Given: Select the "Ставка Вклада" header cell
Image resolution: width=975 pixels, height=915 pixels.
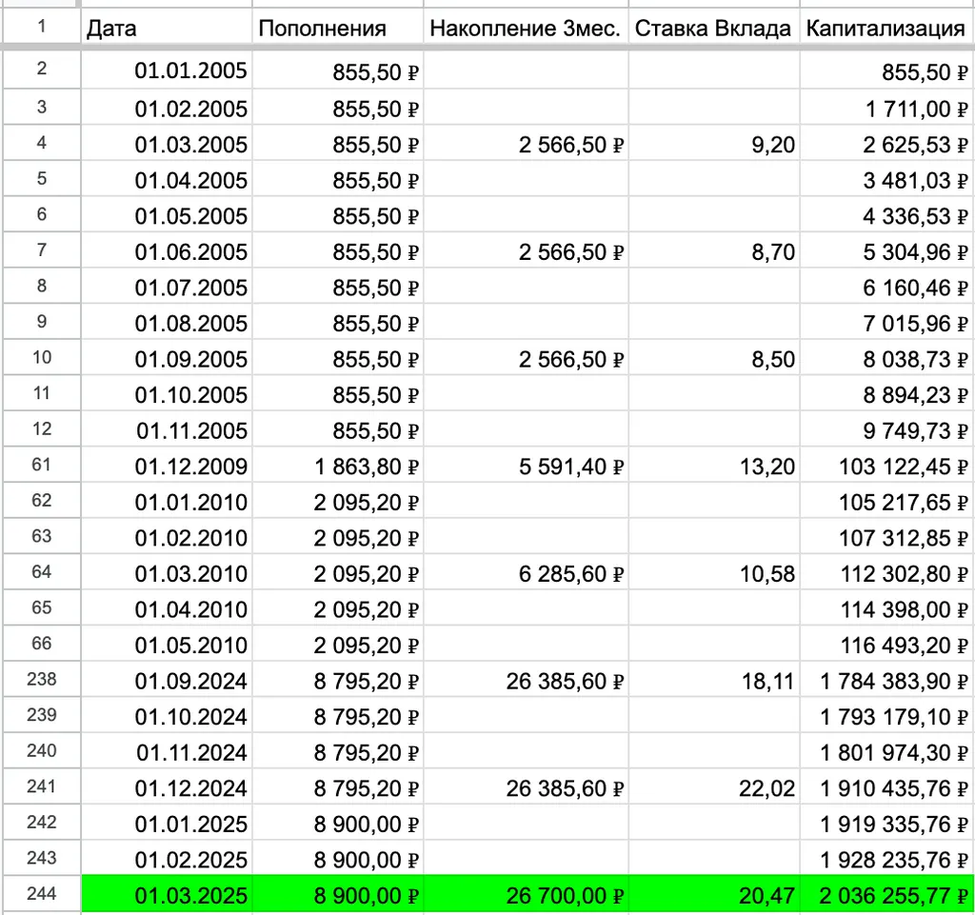Looking at the screenshot, I should [713, 29].
